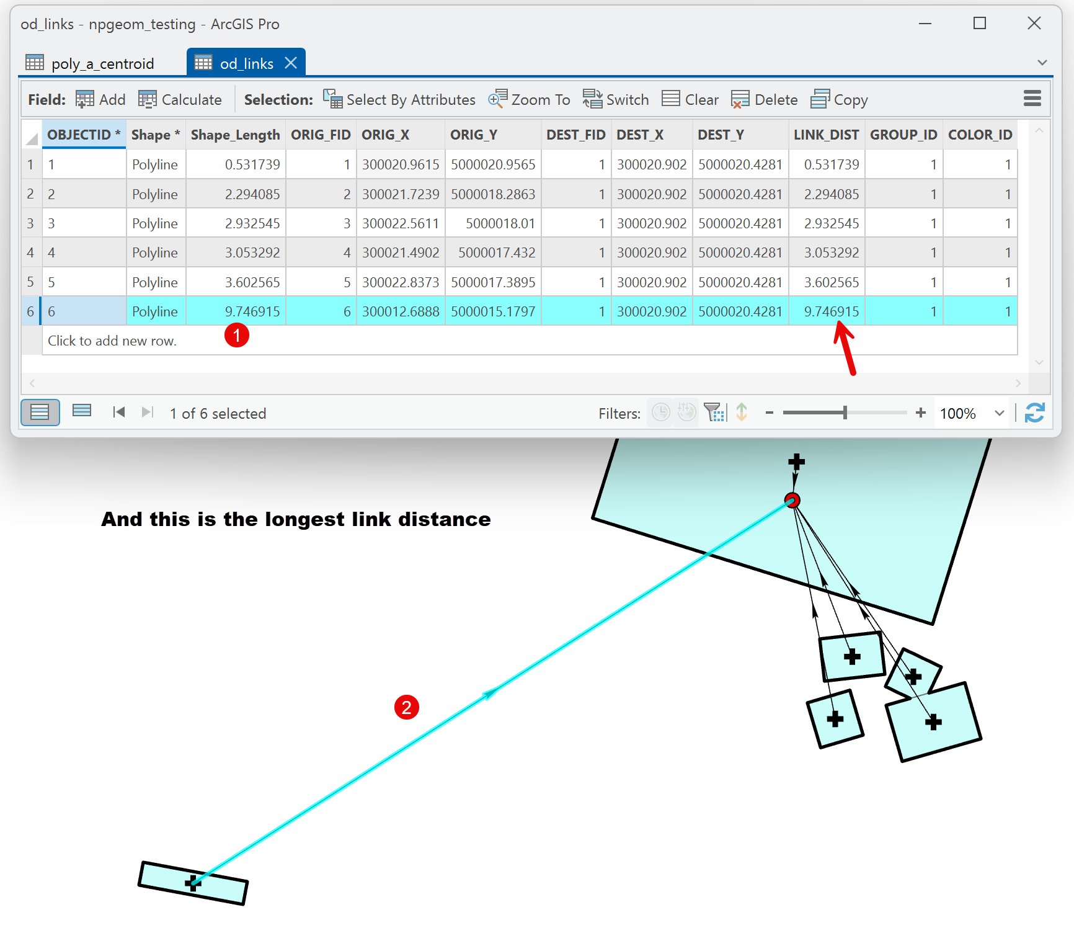This screenshot has height=946, width=1074.
Task: Expand the table options menu
Action: [x=1032, y=98]
